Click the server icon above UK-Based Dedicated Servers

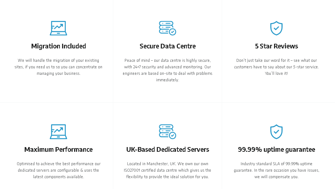click(x=168, y=132)
